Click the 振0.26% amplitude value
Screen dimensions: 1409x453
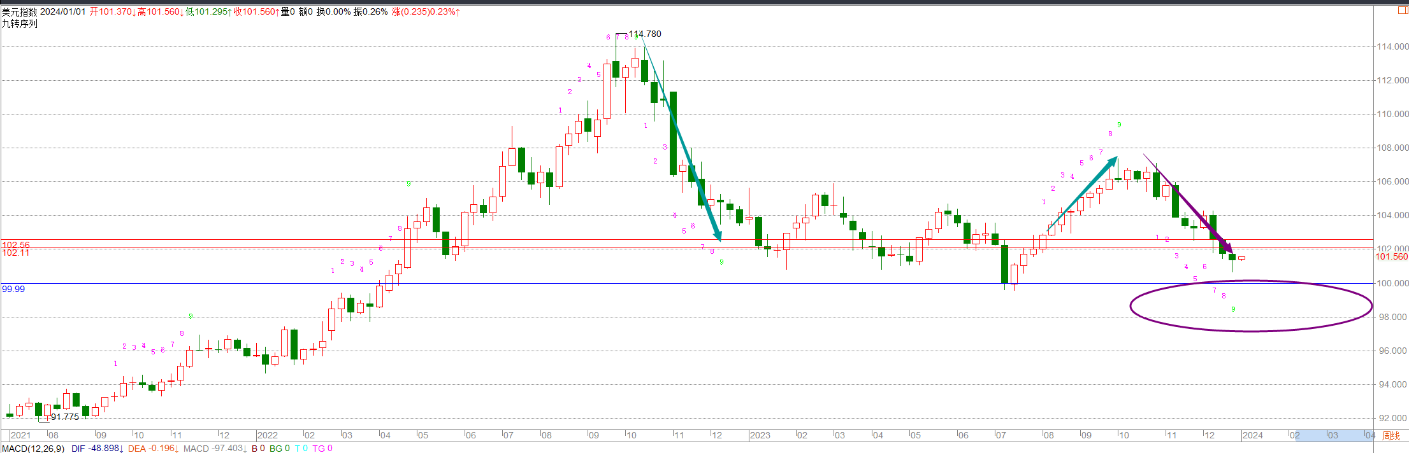click(371, 12)
